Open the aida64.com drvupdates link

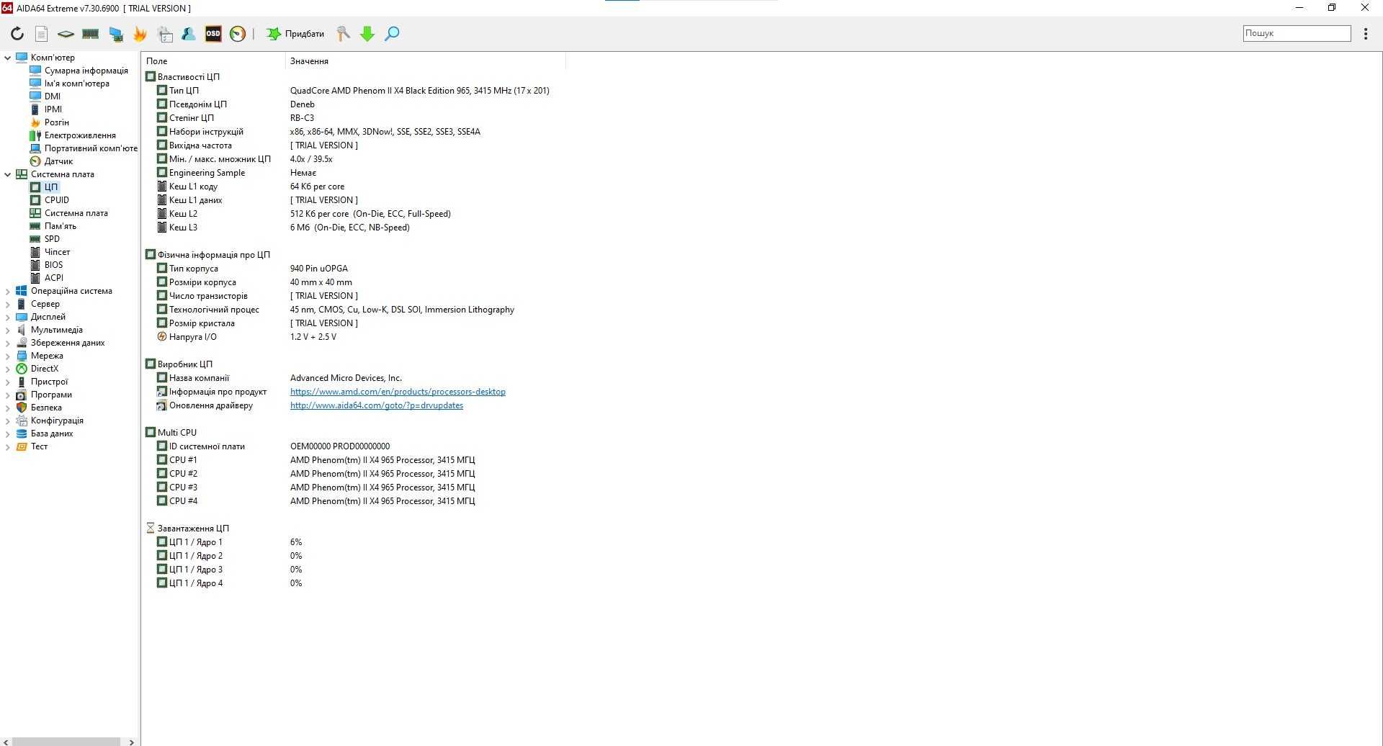[377, 405]
